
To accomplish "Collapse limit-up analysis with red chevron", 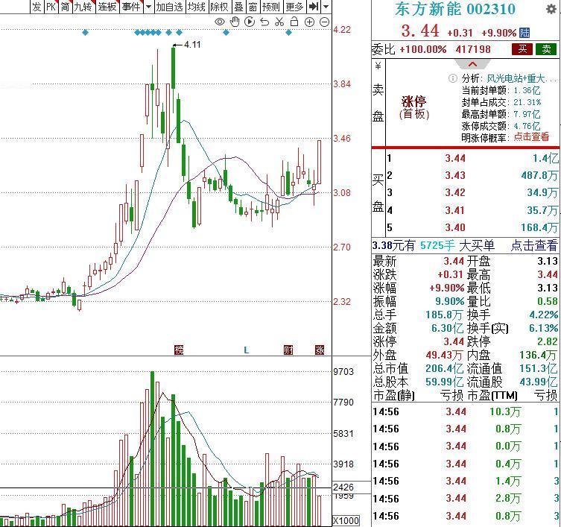I will (472, 64).
